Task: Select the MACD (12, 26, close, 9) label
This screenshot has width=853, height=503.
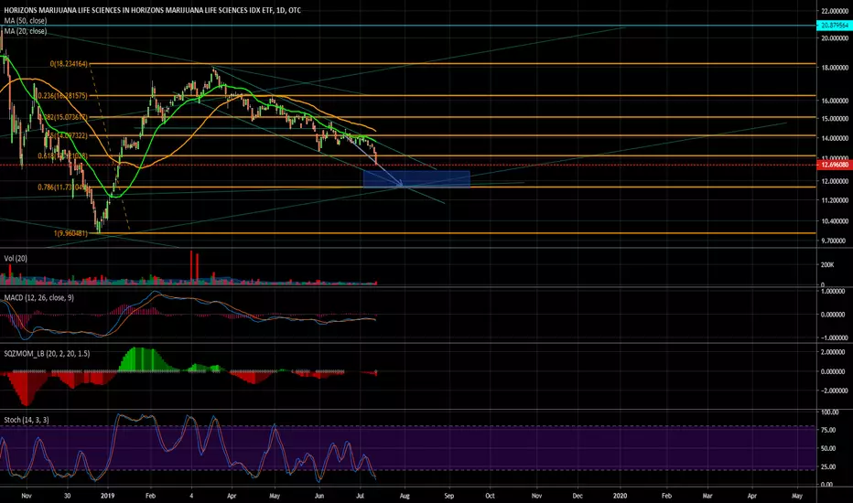Action: 38,297
